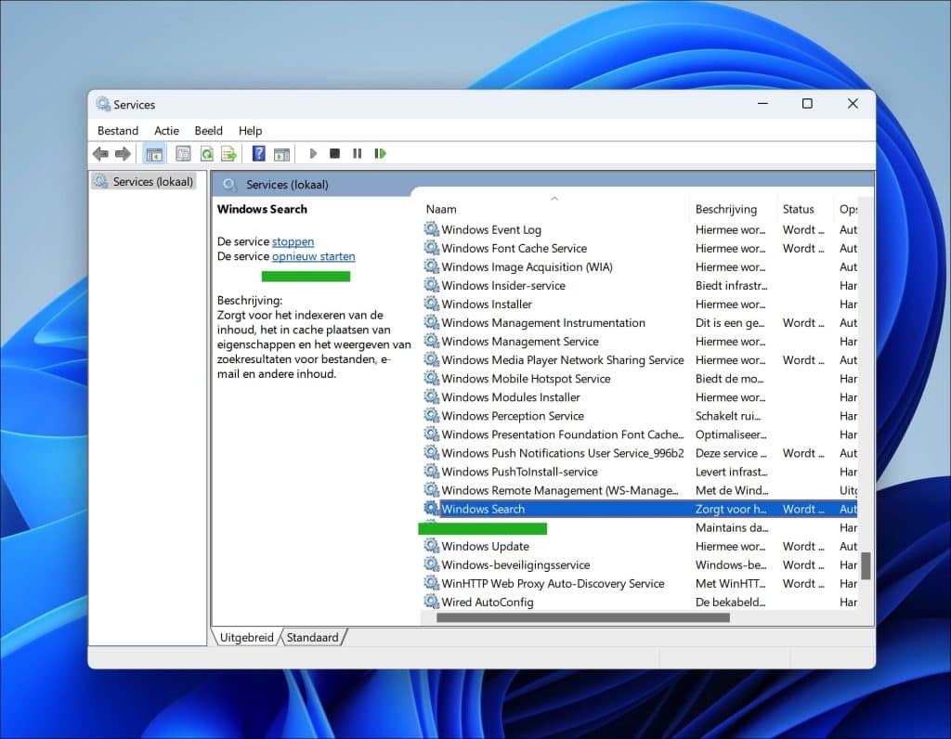
Task: Click the gear icon of Windows Font Cache Service
Action: [431, 248]
